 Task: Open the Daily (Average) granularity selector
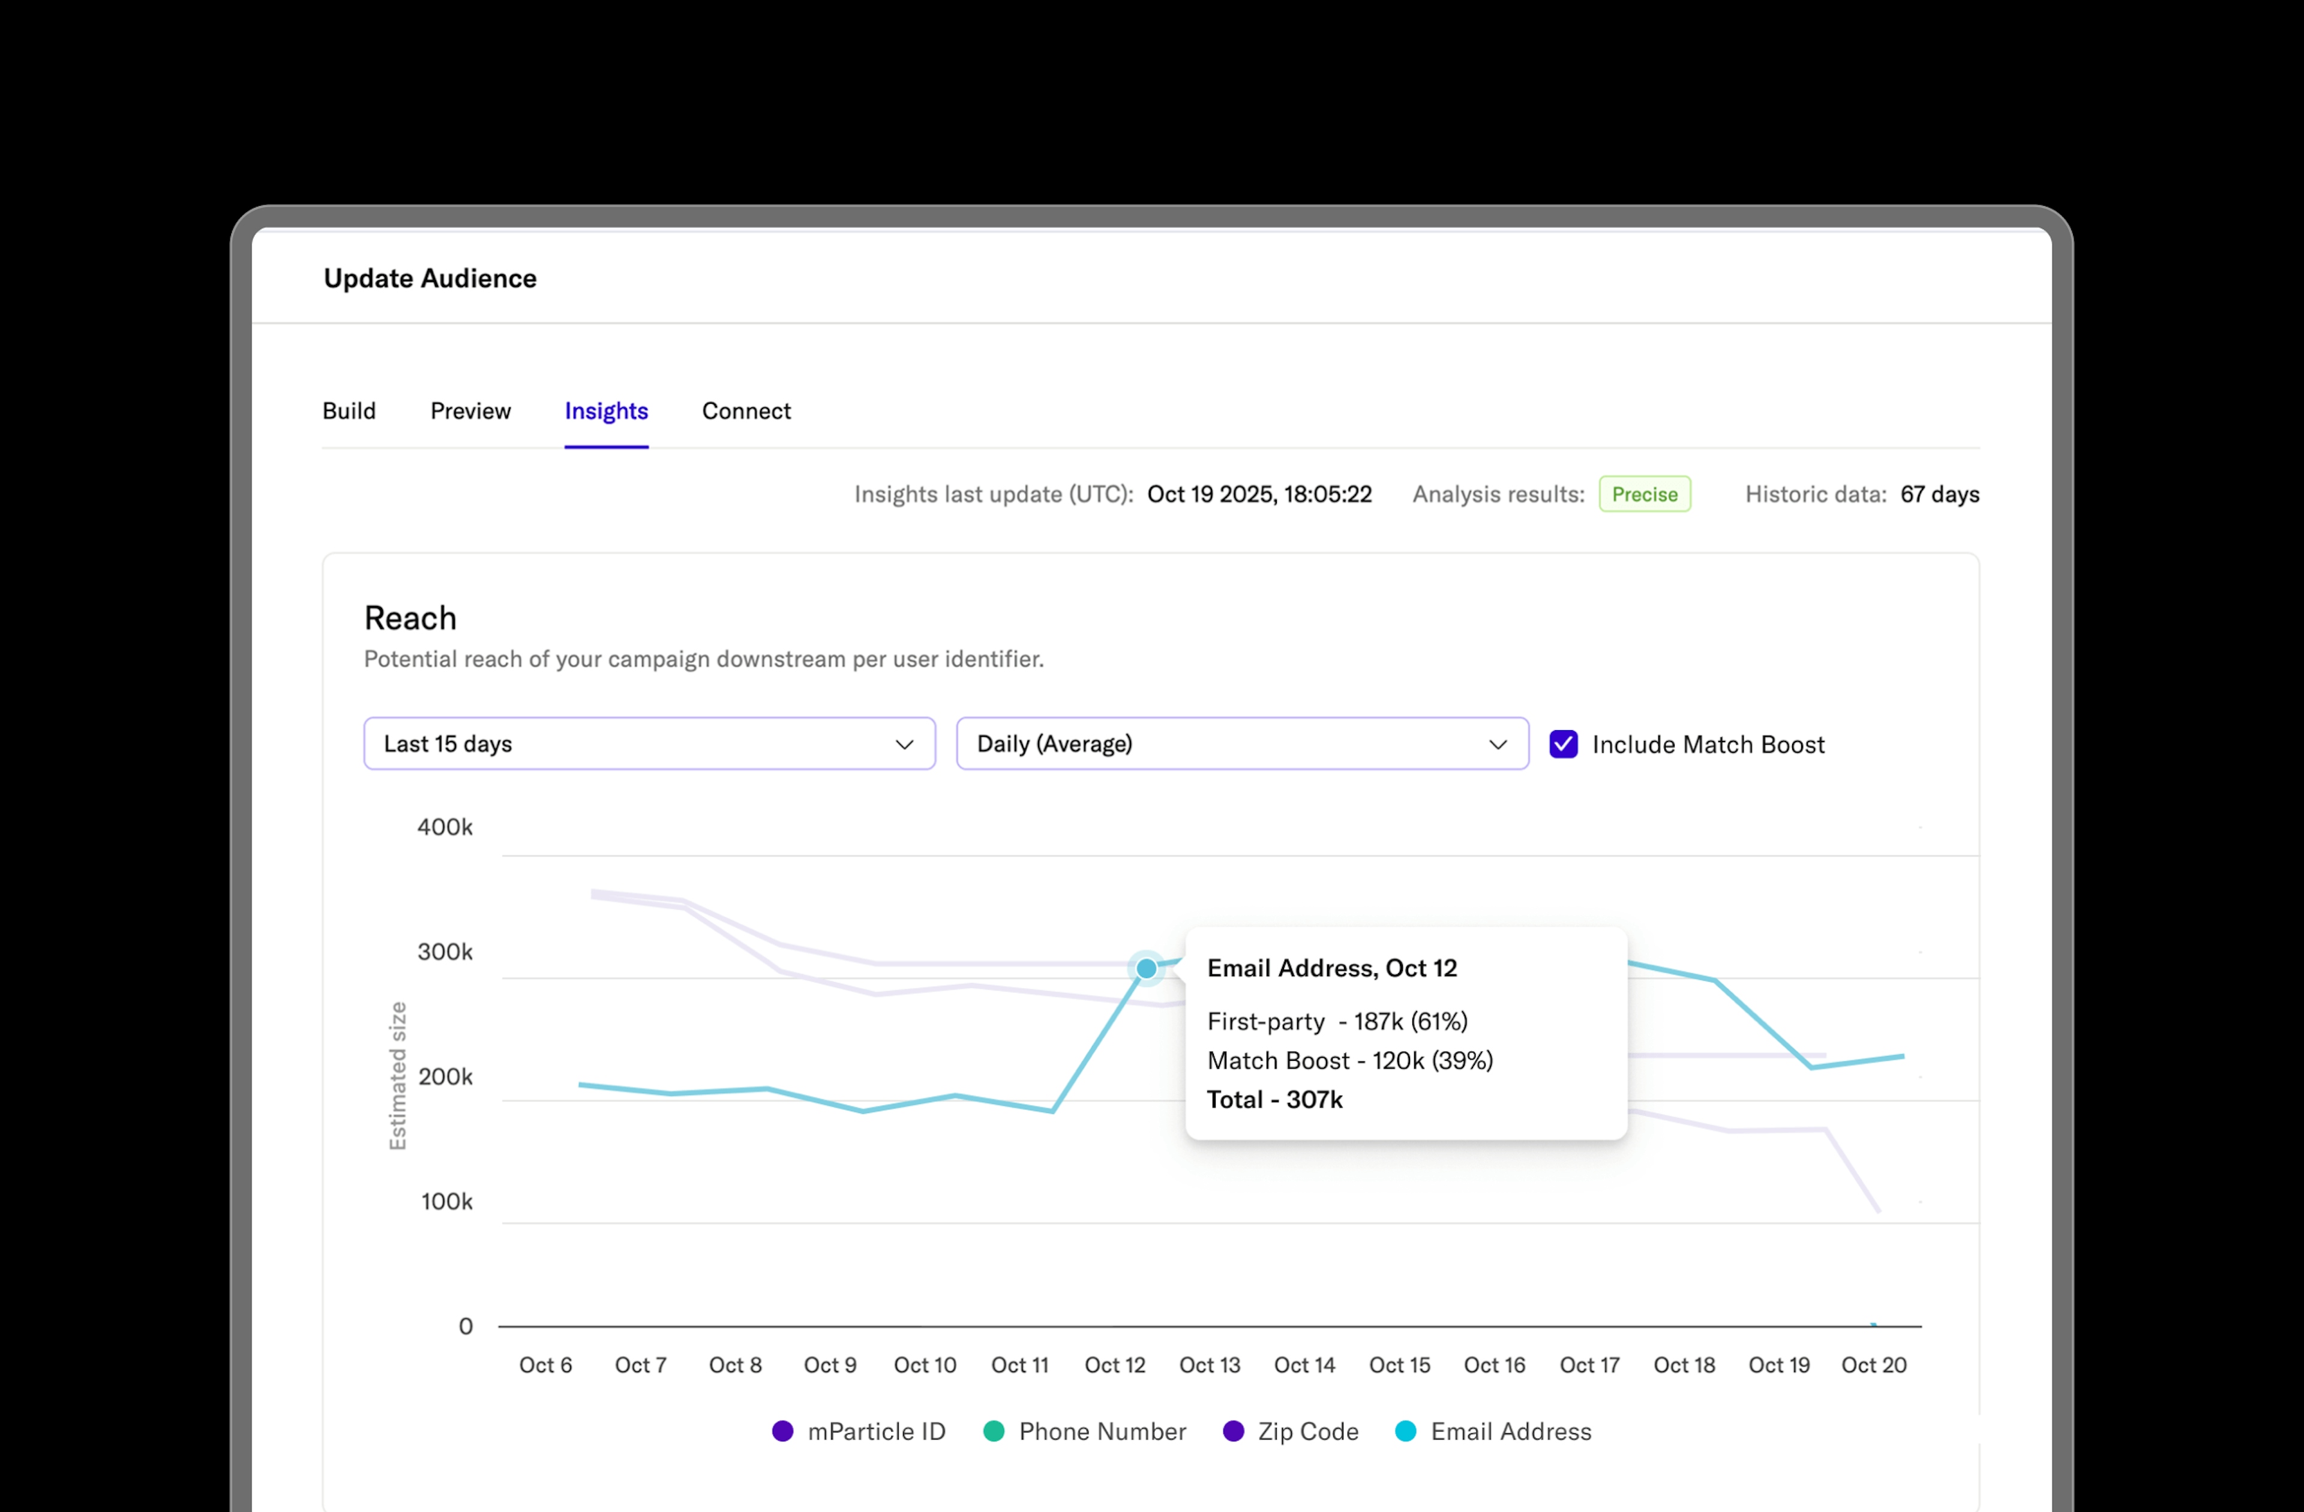pyautogui.click(x=1242, y=743)
